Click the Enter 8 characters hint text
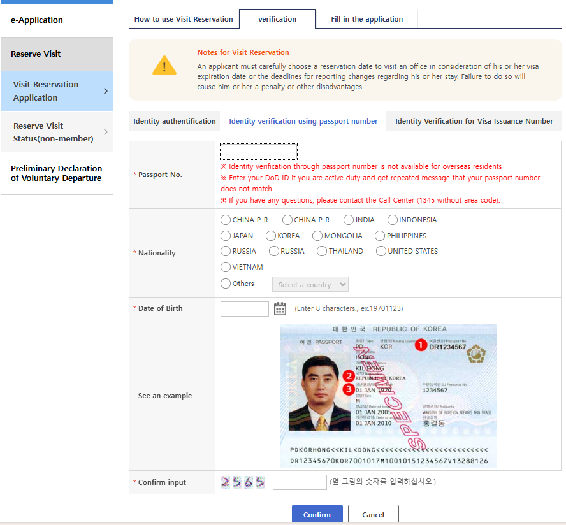This screenshot has width=566, height=525. [349, 308]
